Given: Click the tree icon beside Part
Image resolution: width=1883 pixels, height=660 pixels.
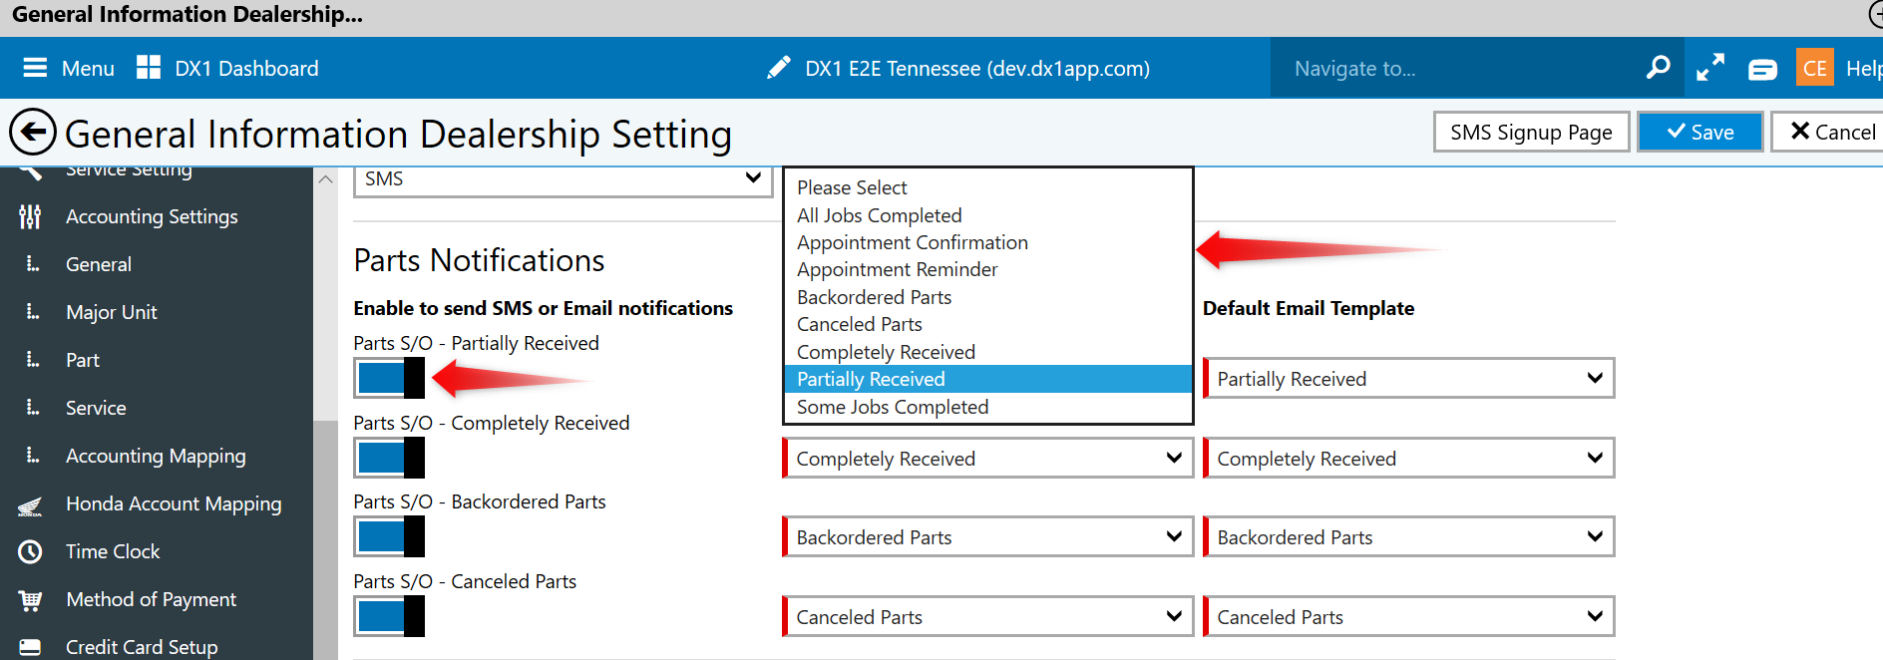Looking at the screenshot, I should tap(33, 359).
